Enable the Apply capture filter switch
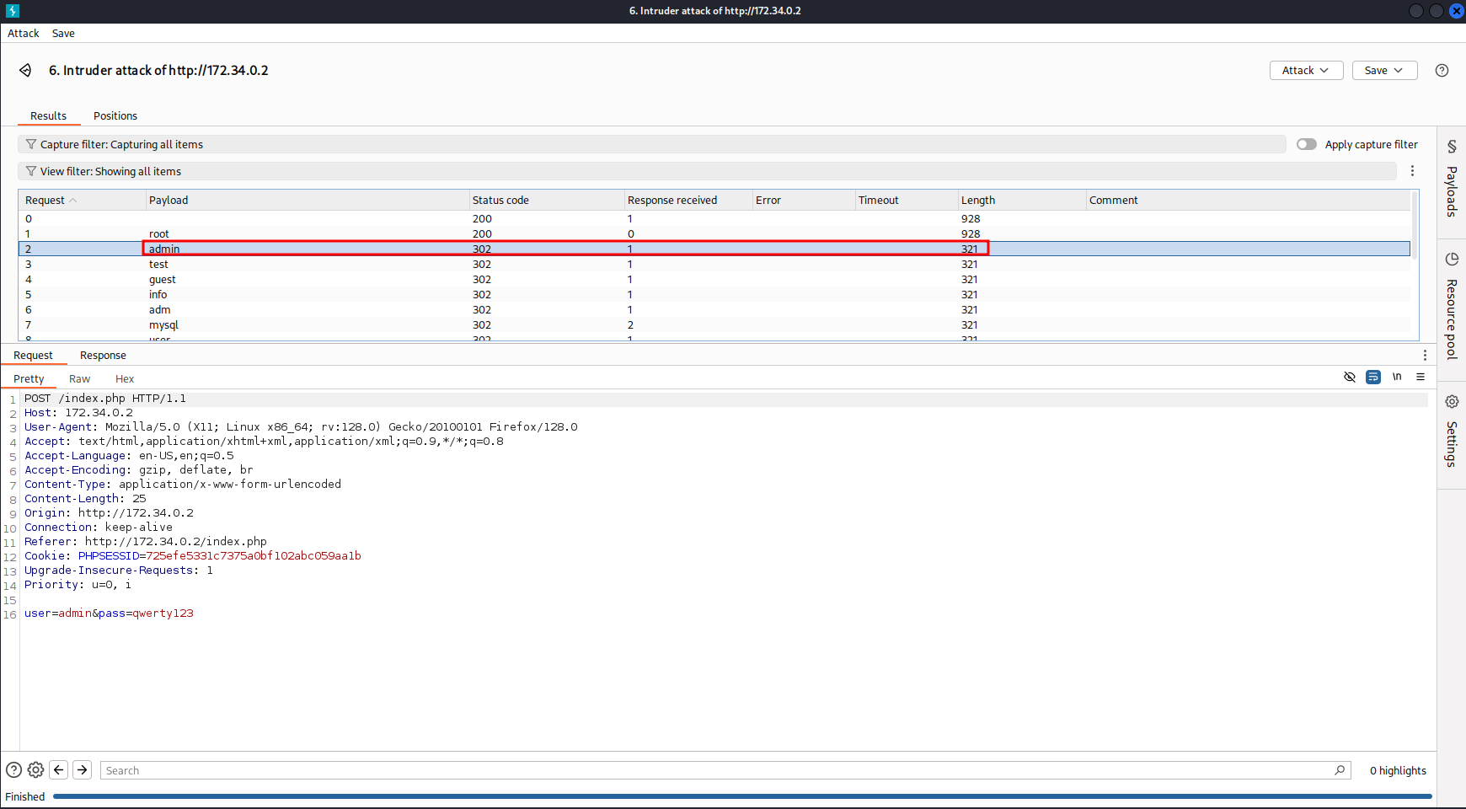This screenshot has height=809, width=1466. click(1307, 144)
